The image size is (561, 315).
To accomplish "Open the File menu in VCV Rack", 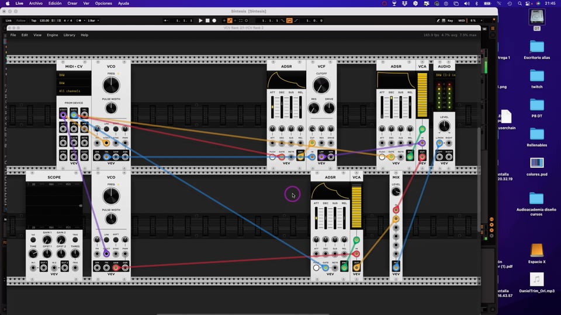I will pos(13,35).
